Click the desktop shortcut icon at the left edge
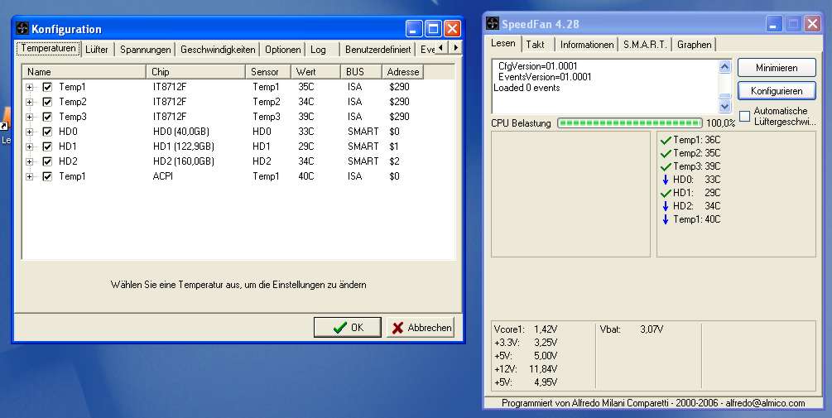The width and height of the screenshot is (832, 418). click(5, 120)
